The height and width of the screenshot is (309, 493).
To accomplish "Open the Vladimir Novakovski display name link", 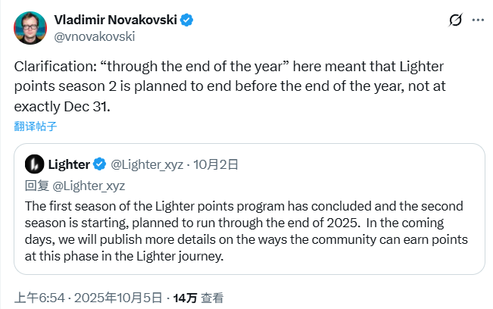I will point(114,20).
